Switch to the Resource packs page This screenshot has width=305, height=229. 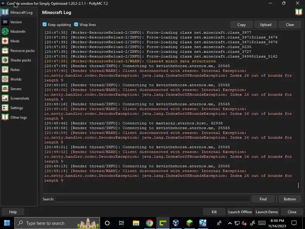tap(19, 50)
